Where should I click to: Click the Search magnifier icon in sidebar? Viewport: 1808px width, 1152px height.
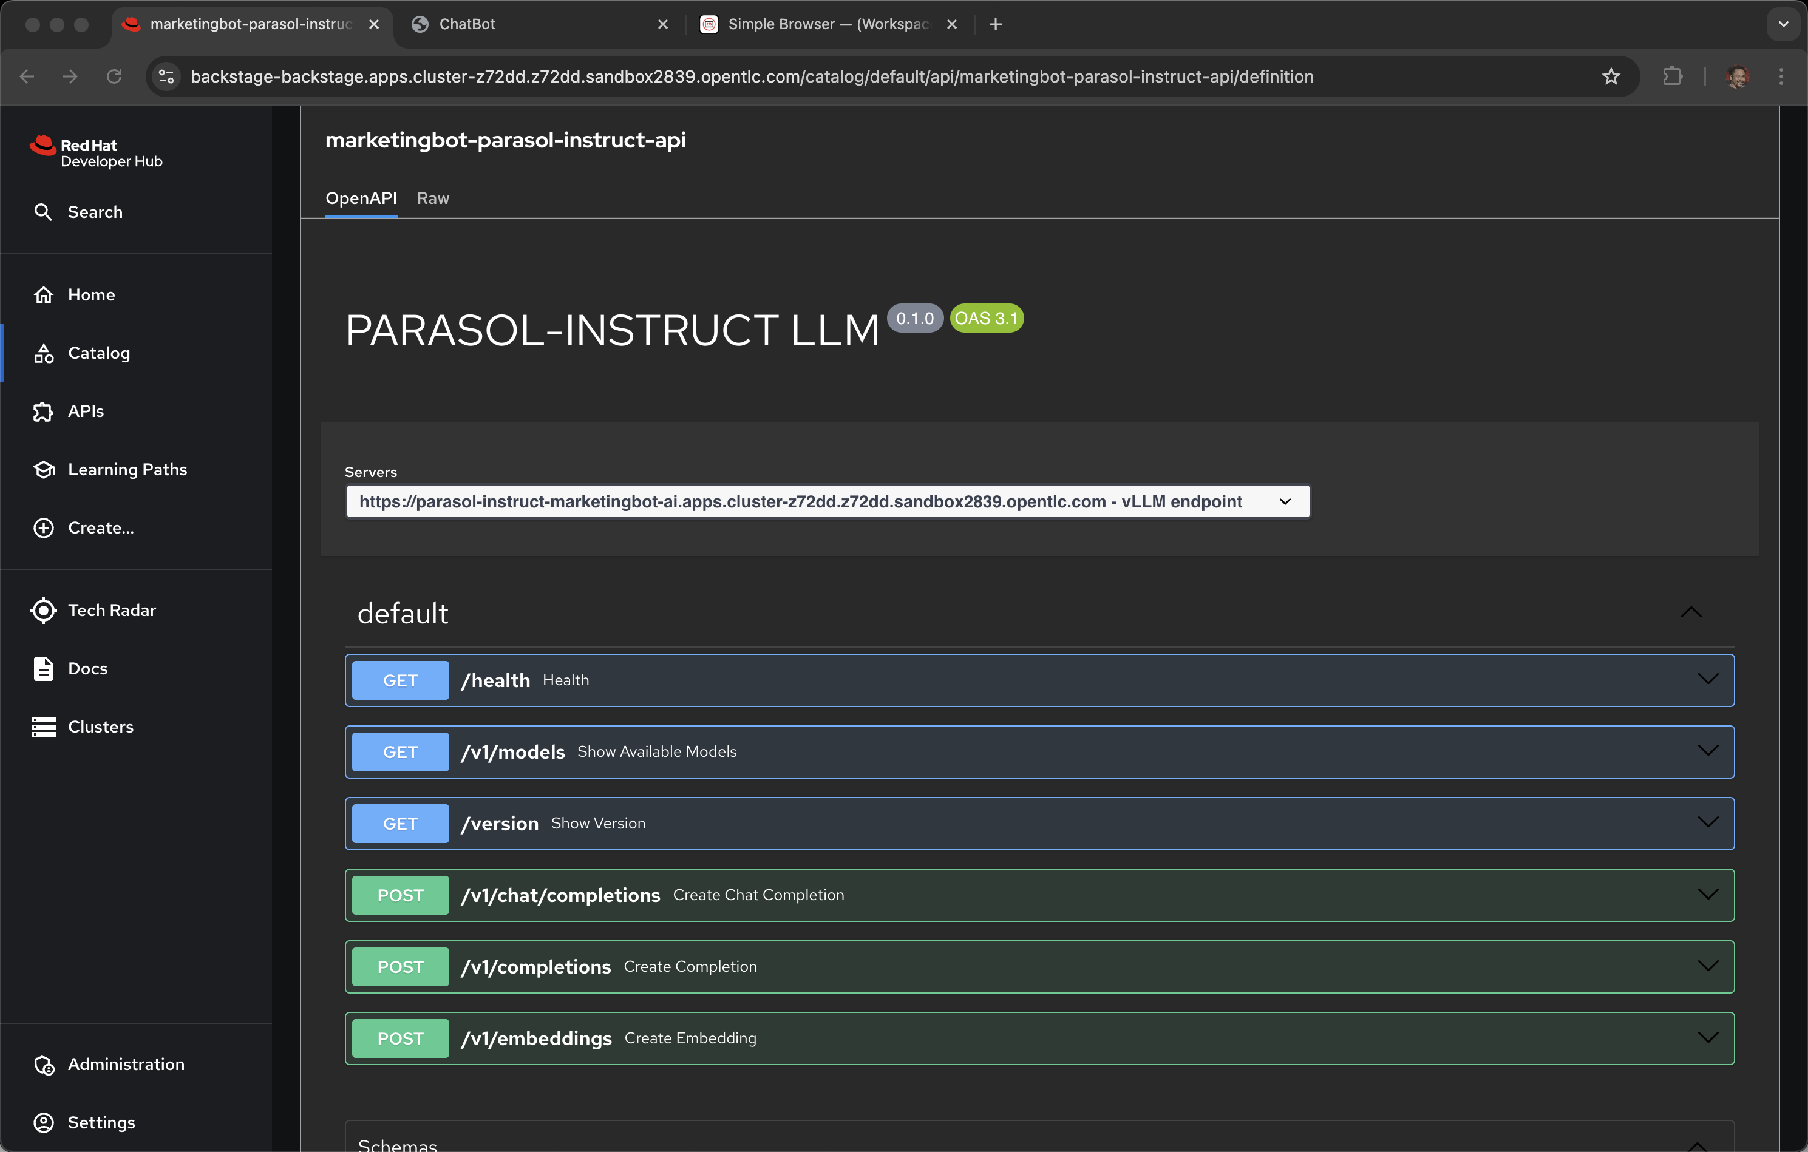[44, 212]
